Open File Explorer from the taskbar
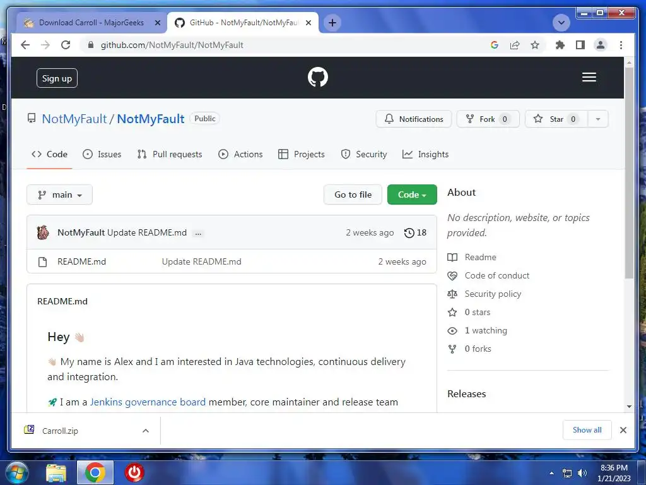 pos(56,473)
